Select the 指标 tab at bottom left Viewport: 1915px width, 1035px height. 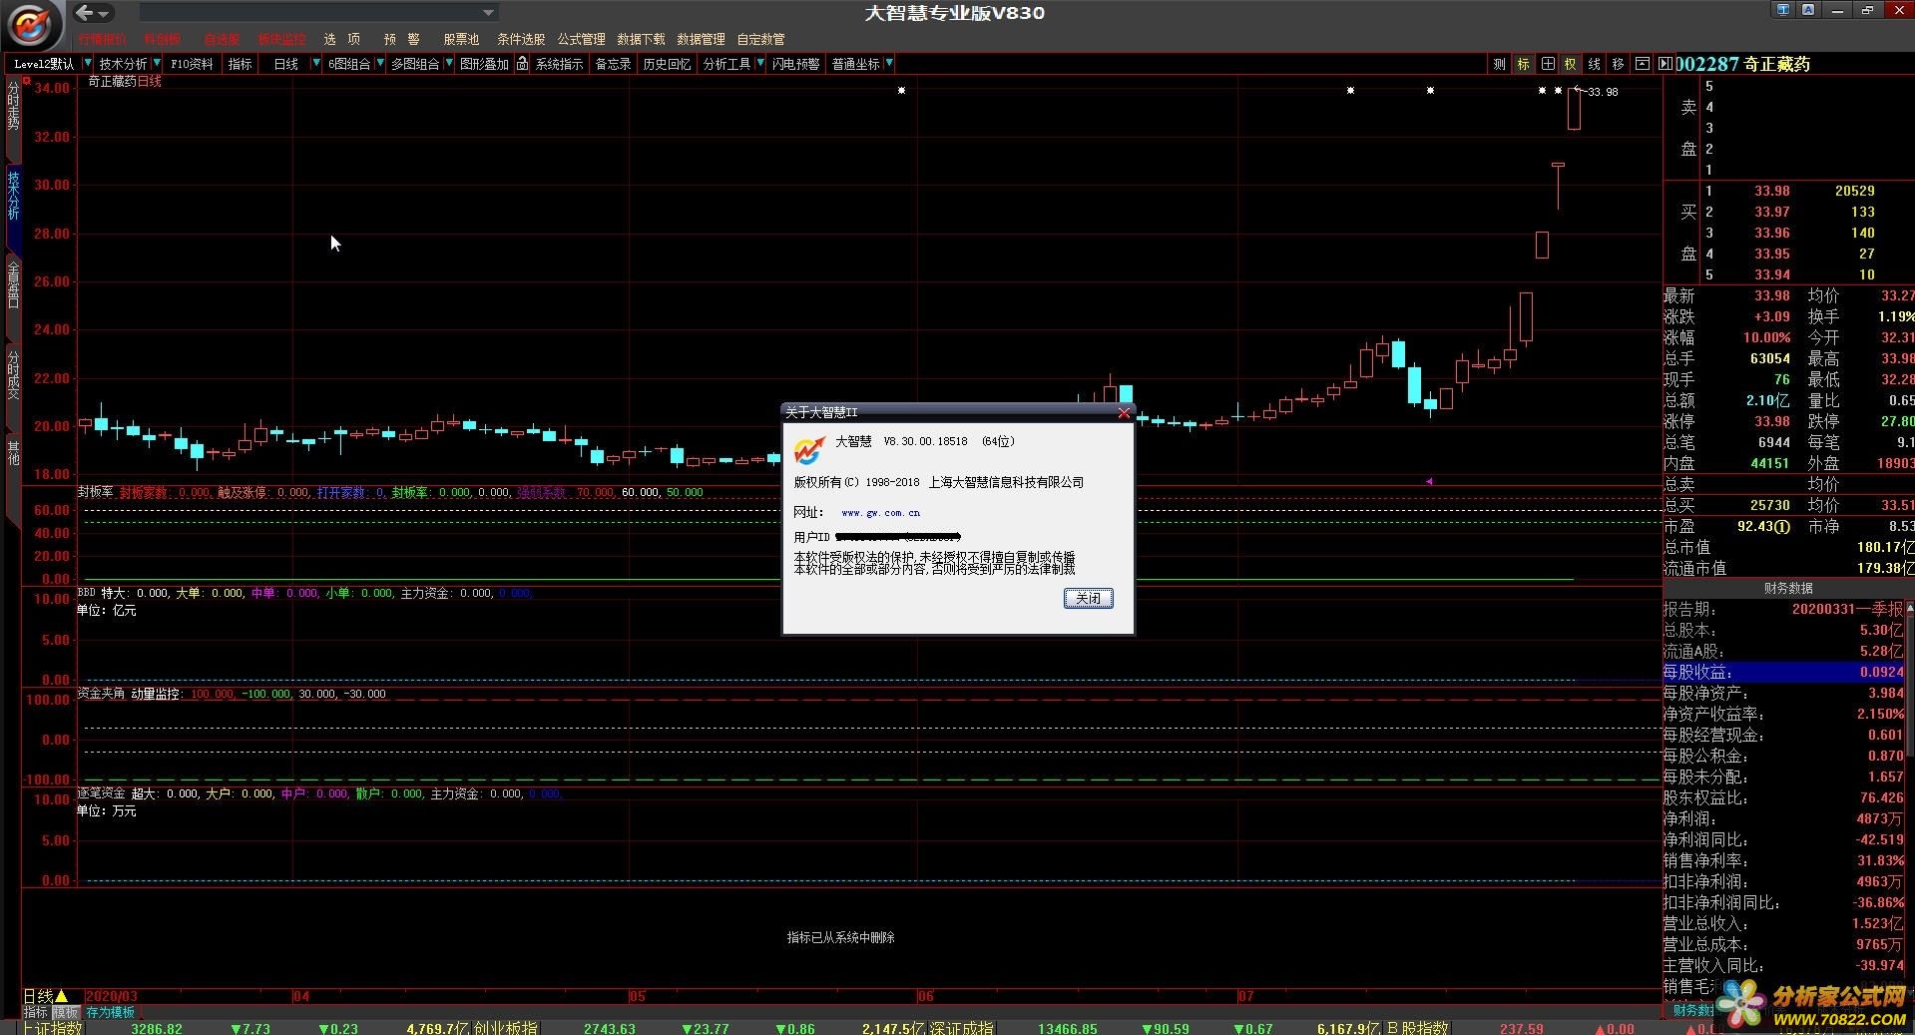(36, 1012)
